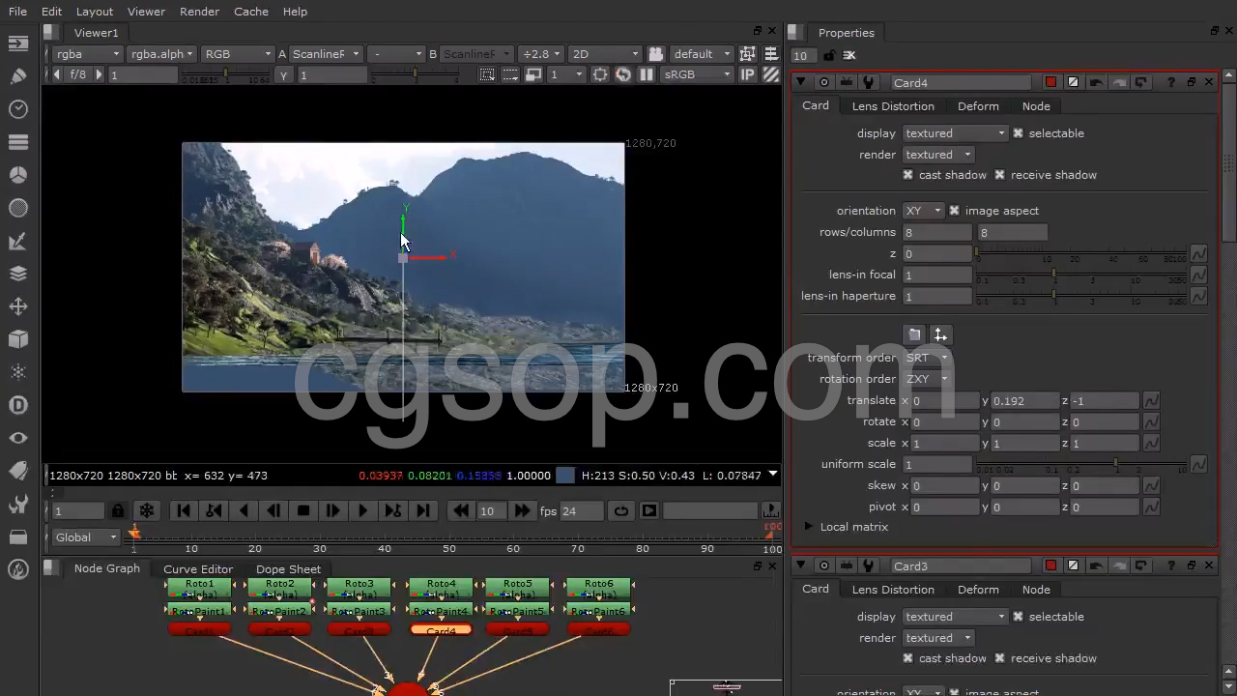The width and height of the screenshot is (1237, 696).
Task: Select the Card4 node in the node graph
Action: pos(441,630)
